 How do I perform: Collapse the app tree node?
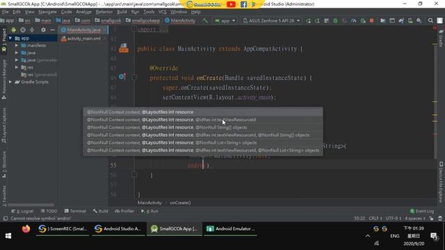[10, 38]
